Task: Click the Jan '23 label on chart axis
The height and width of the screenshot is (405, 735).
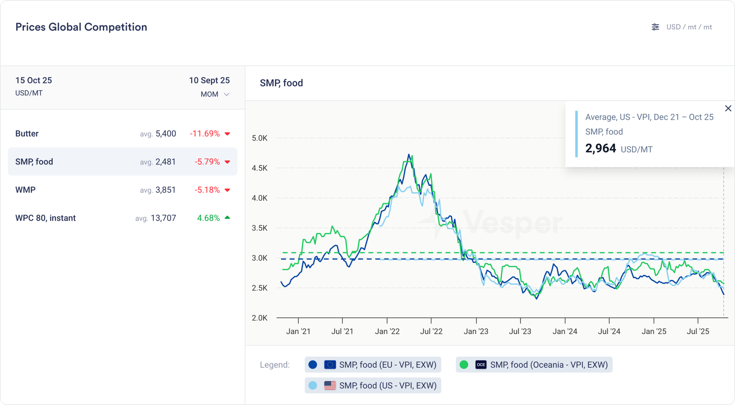Action: (x=476, y=331)
